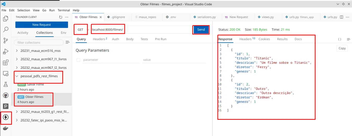The width and height of the screenshot is (352, 136).
Task: Open the Terminal menu
Action: pyautogui.click(x=64, y=10)
